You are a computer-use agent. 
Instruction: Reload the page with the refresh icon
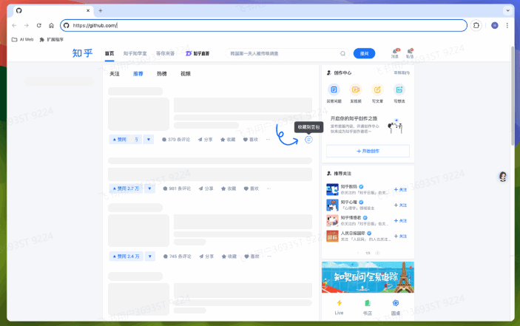coord(38,26)
